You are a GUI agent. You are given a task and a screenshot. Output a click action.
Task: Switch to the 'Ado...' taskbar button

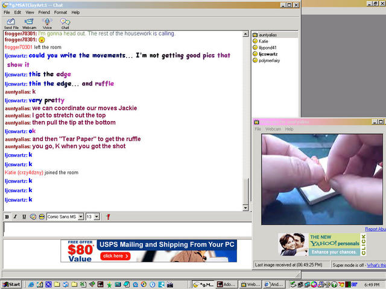[x=227, y=285]
